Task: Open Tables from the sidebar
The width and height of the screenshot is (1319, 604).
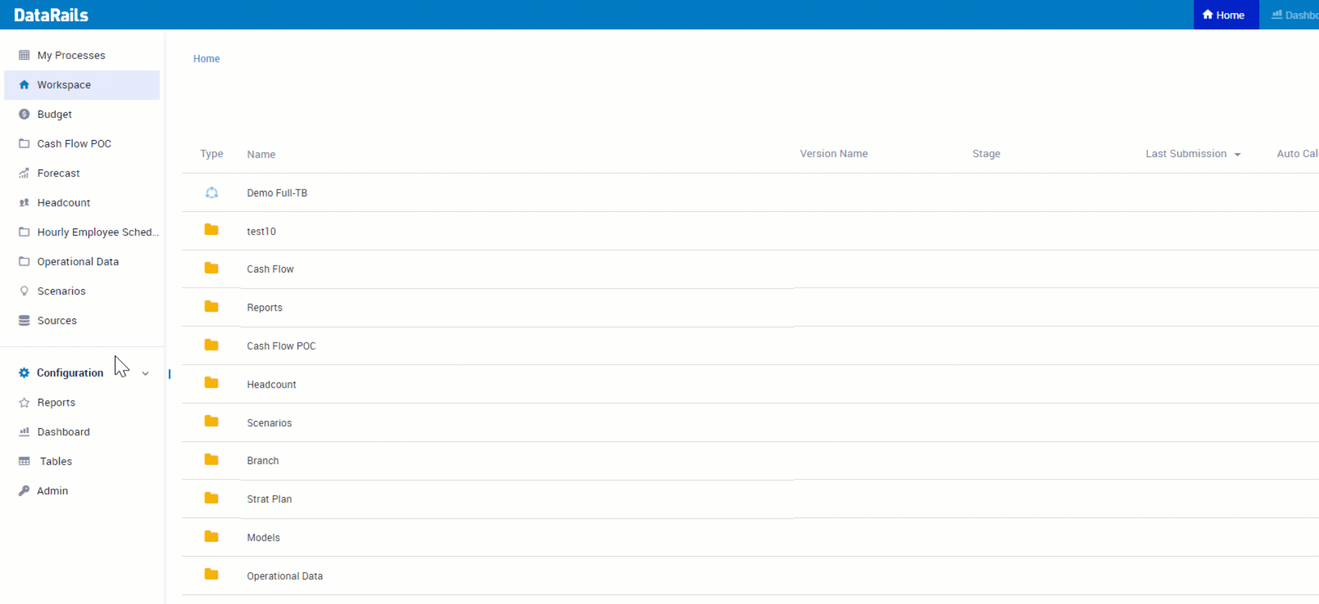Action: coord(82,461)
